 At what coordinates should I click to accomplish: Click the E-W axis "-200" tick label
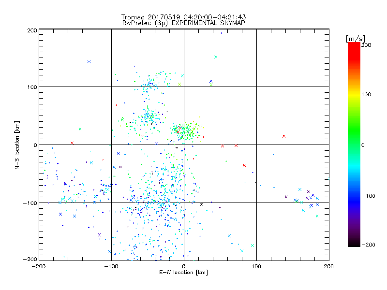point(39,266)
